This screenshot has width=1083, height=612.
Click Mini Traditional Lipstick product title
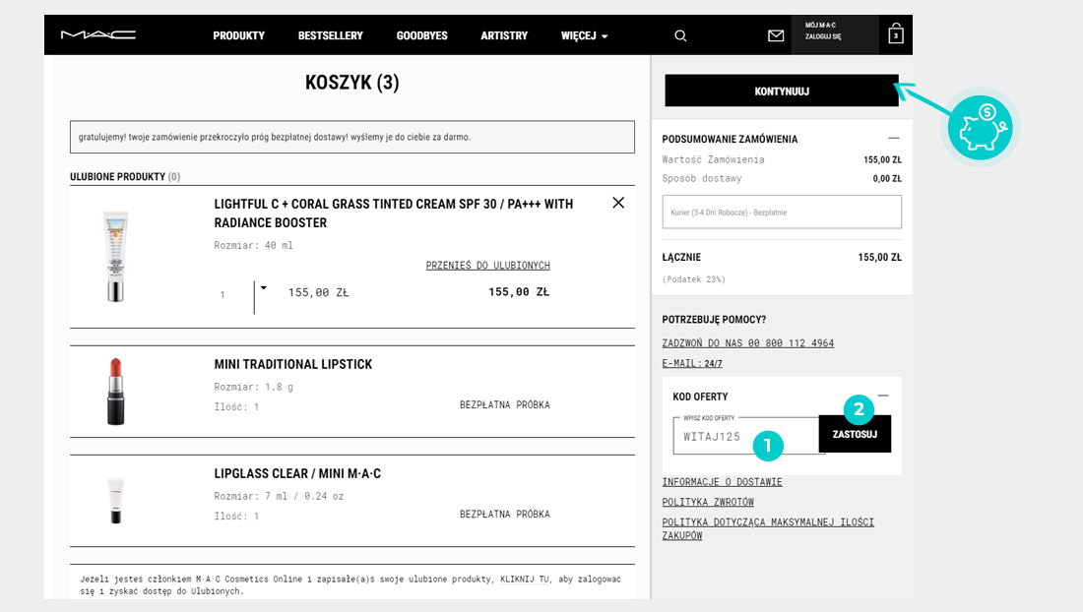[292, 364]
